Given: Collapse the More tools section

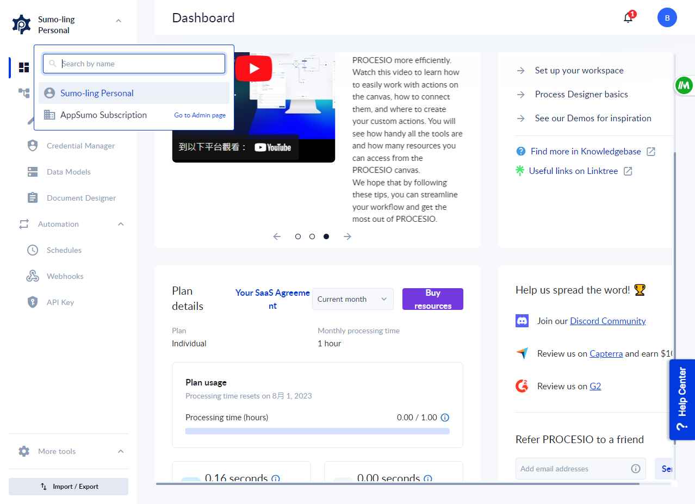Looking at the screenshot, I should [x=121, y=451].
